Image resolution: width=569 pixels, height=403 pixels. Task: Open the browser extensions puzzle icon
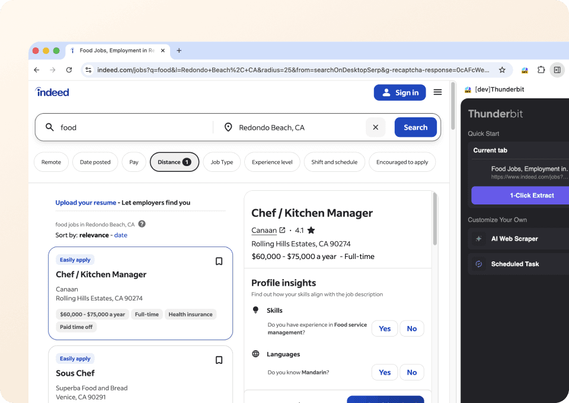pos(541,69)
